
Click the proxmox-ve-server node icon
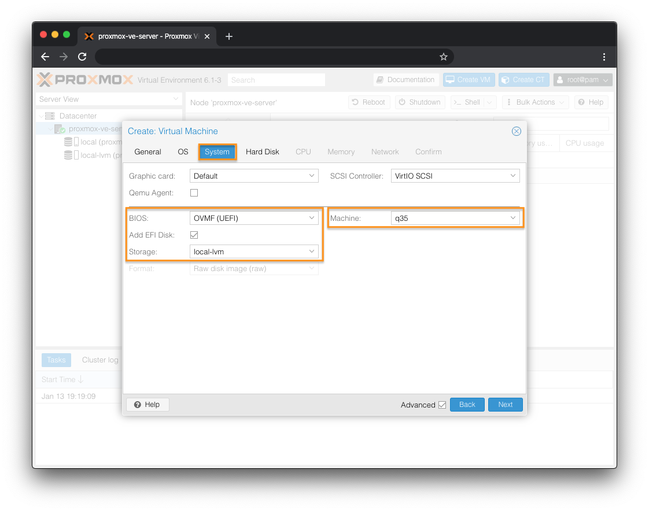pyautogui.click(x=60, y=129)
